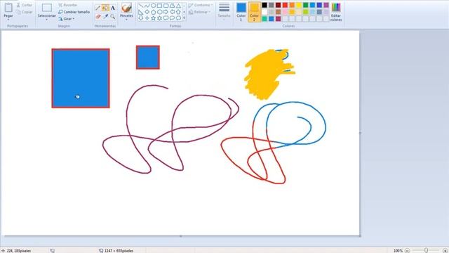This screenshot has height=253, width=449.
Task: Select the Fill with color bucket tool
Action: coord(105,8)
